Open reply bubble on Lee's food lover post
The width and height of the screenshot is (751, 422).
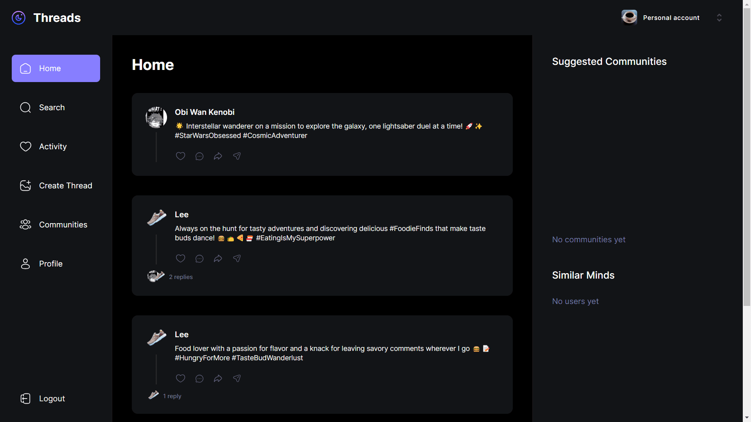click(199, 378)
